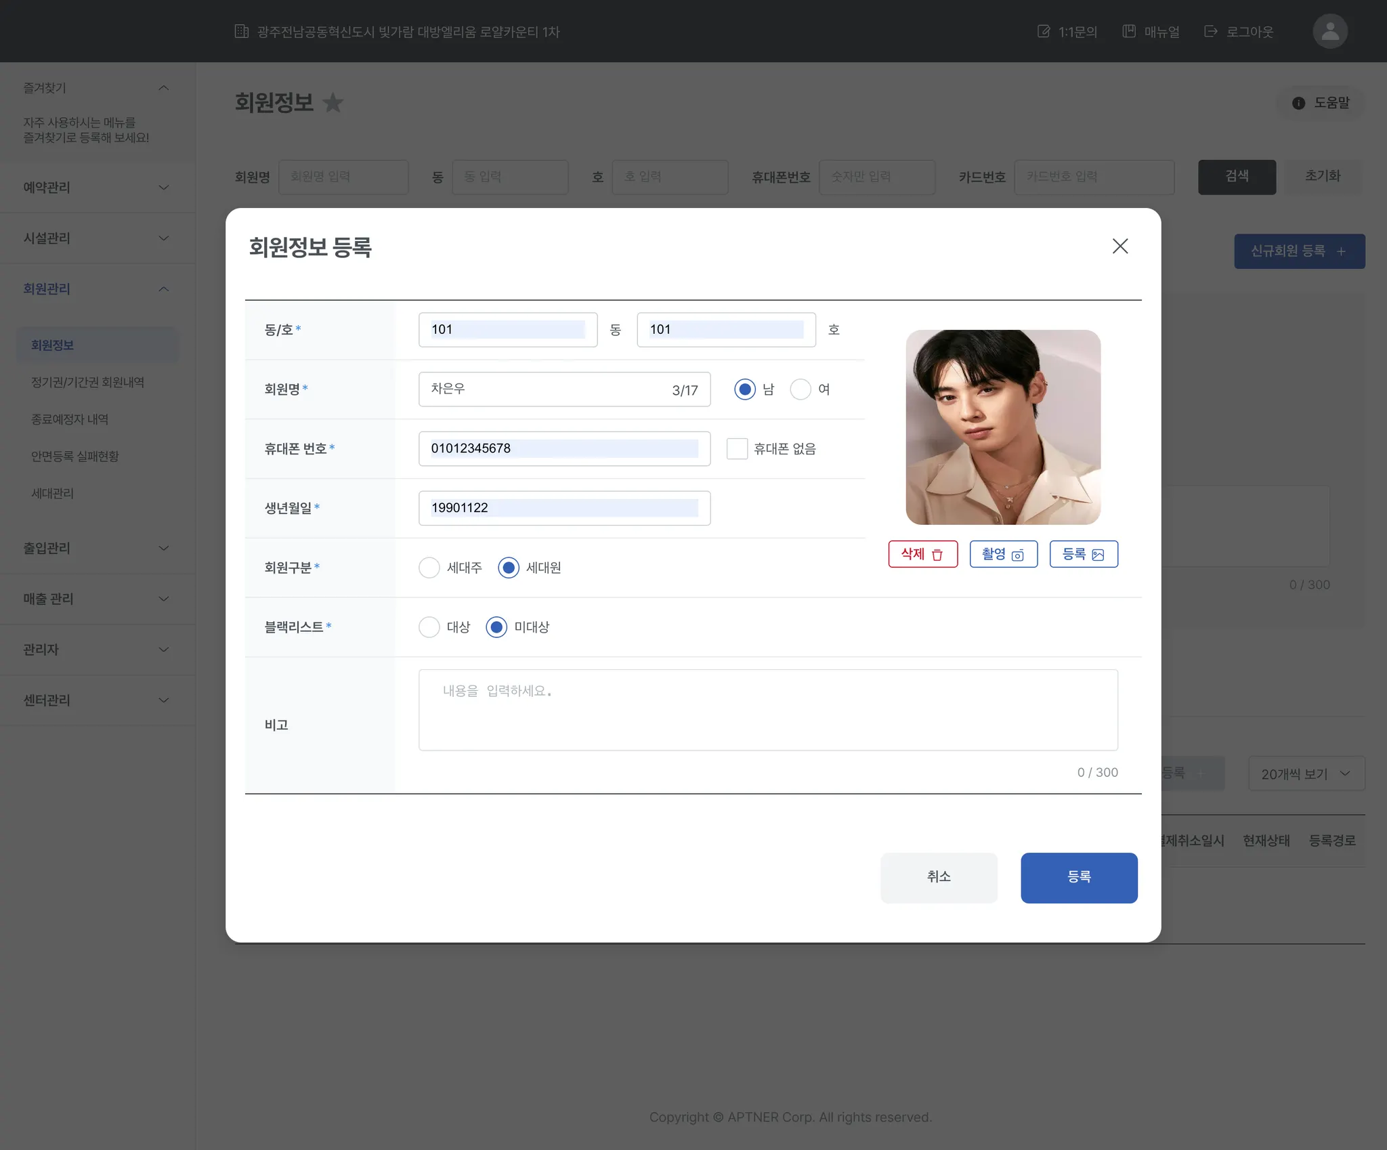Click the 등록 image upload button
1387x1150 pixels.
(1083, 554)
